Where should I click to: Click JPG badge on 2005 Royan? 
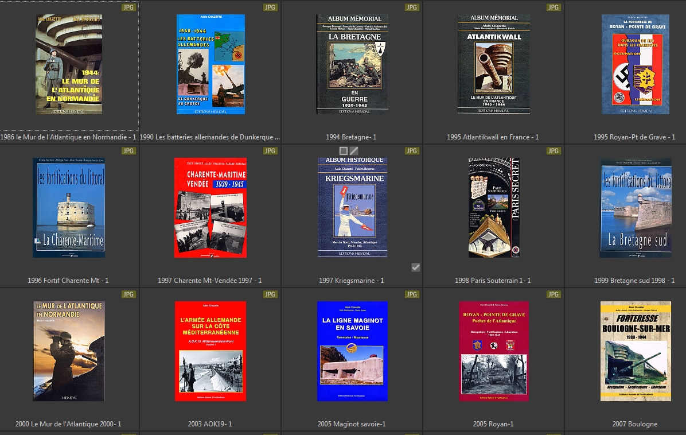tap(554, 294)
